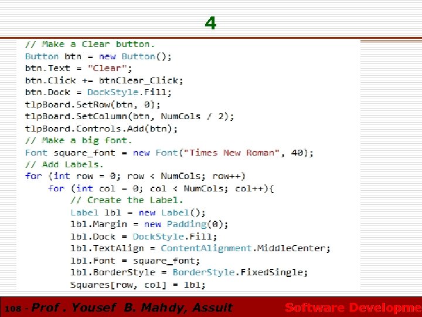The height and width of the screenshot is (317, 422).
Task: Click the inner 'for (int col = 0' line
Action: (161, 188)
